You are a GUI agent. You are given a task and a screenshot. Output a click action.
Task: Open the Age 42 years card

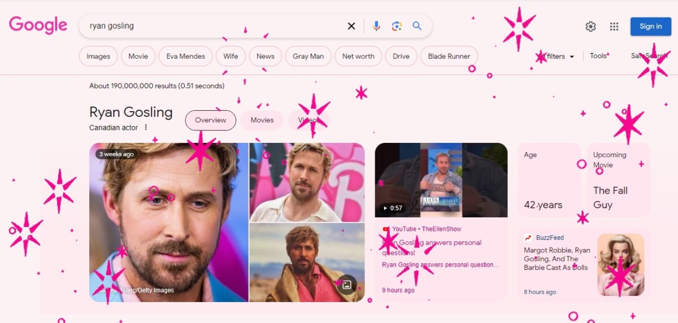click(549, 180)
